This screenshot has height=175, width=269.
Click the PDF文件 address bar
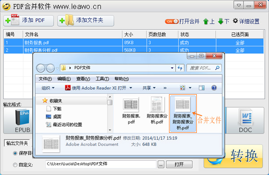pyautogui.click(x=117, y=68)
